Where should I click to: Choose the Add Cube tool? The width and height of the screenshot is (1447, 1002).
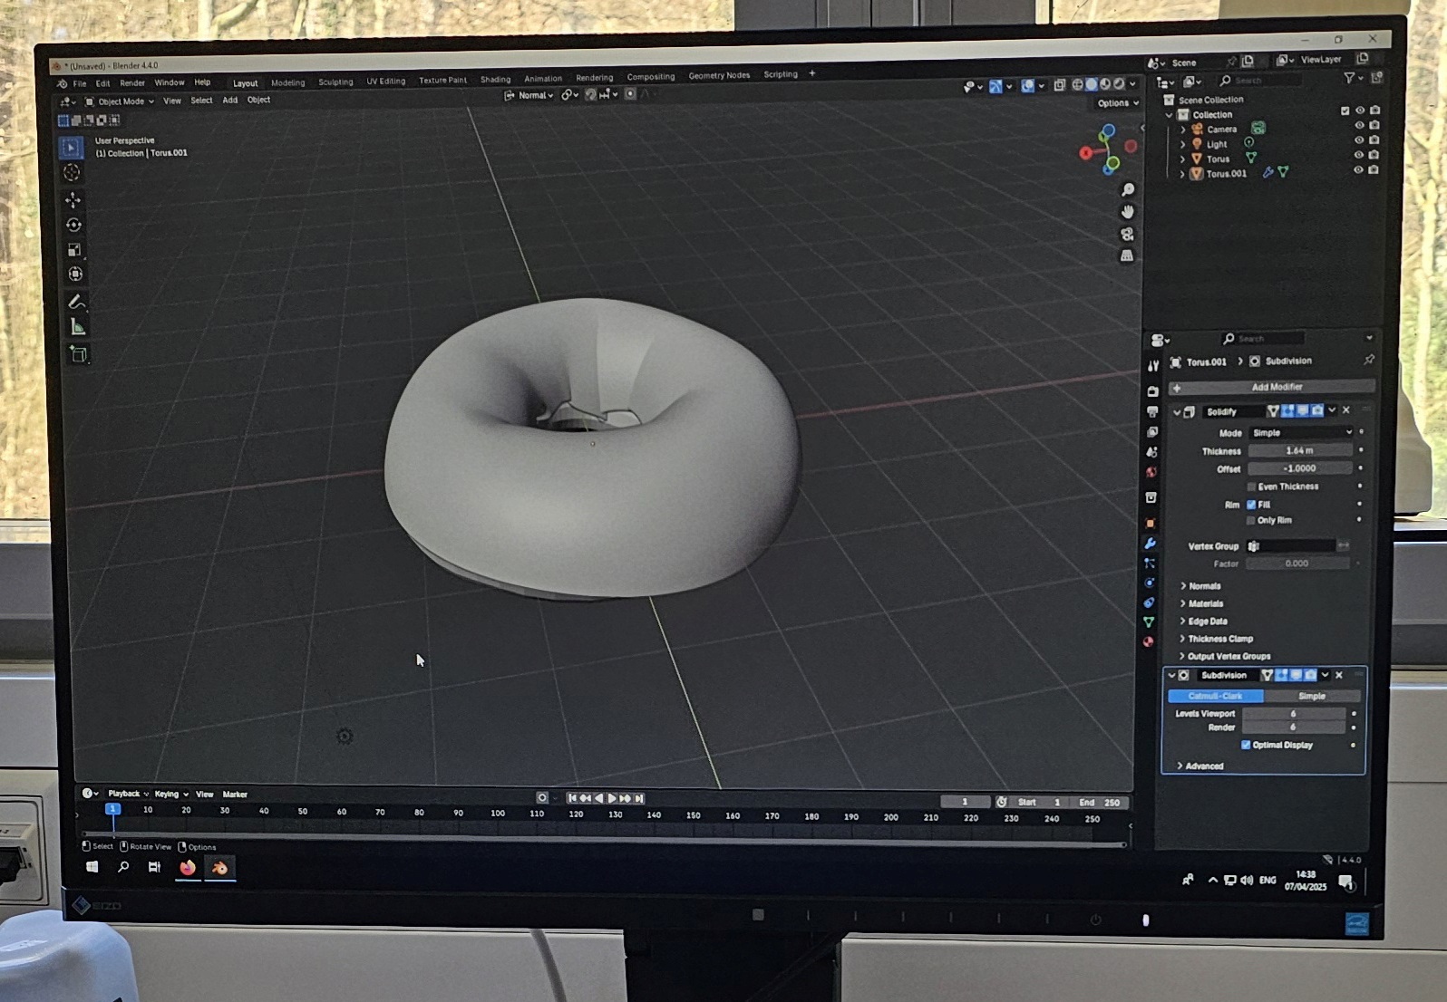pos(78,355)
